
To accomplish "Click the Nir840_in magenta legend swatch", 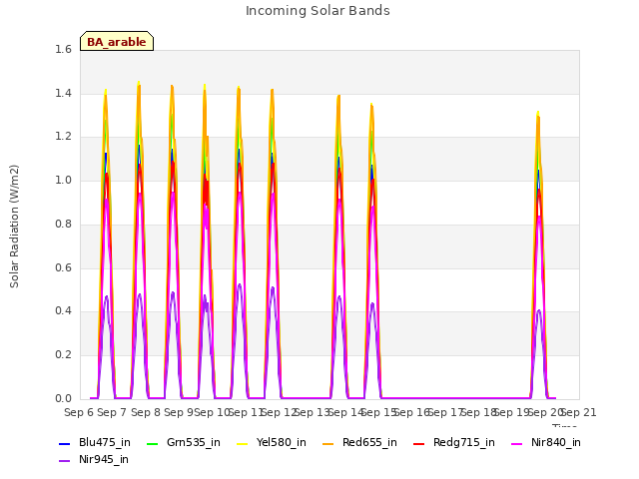I will pyautogui.click(x=517, y=443).
